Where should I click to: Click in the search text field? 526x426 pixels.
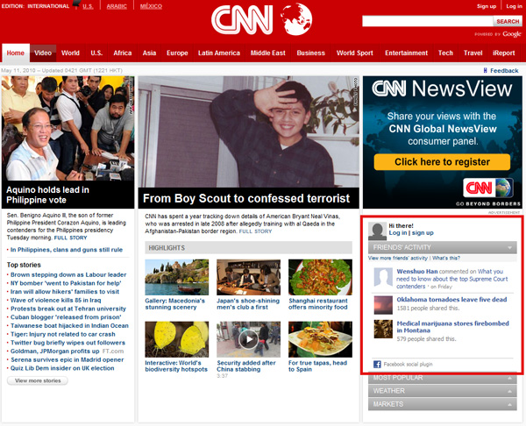tap(426, 21)
